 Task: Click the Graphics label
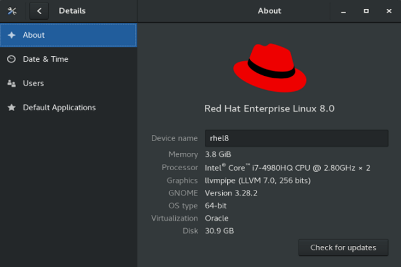[x=182, y=181]
